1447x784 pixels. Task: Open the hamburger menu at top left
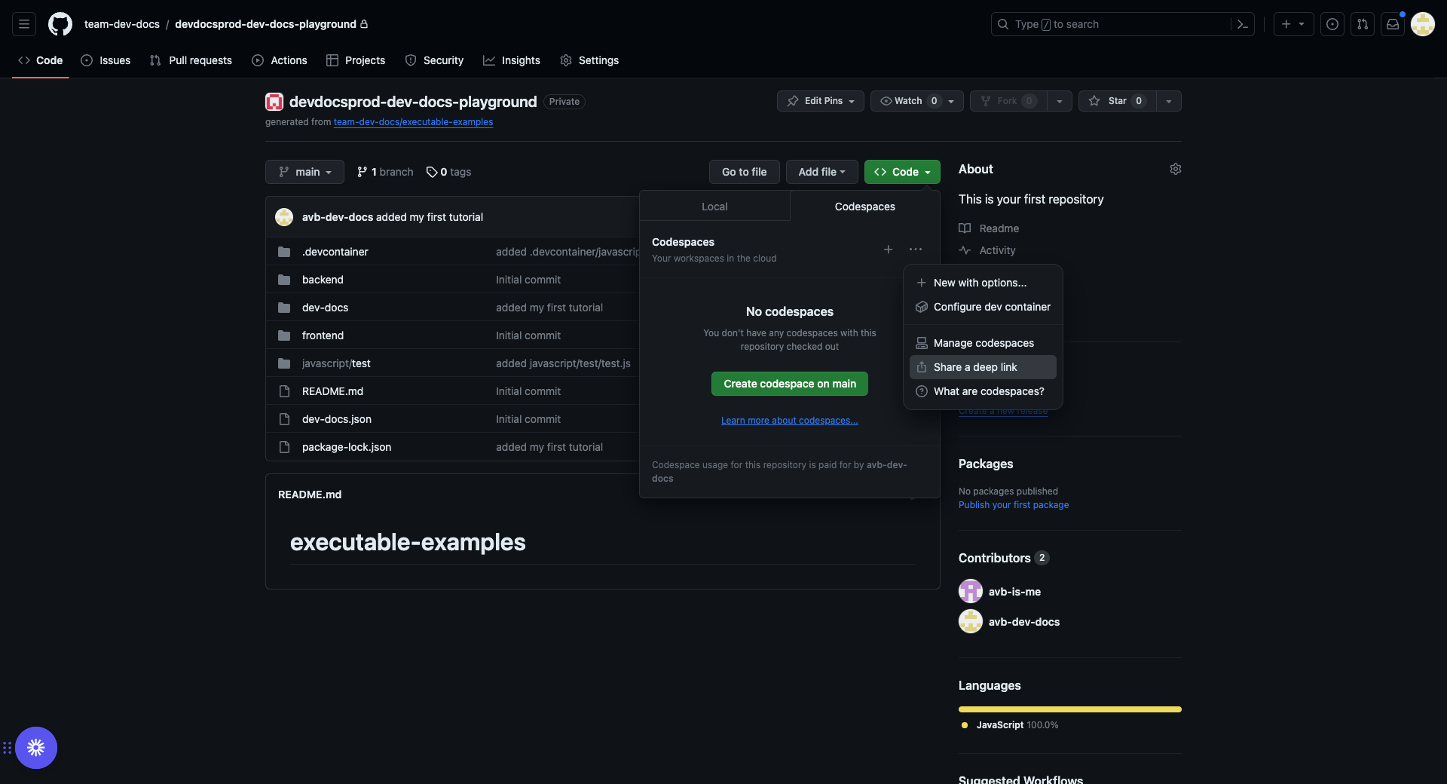[x=23, y=23]
